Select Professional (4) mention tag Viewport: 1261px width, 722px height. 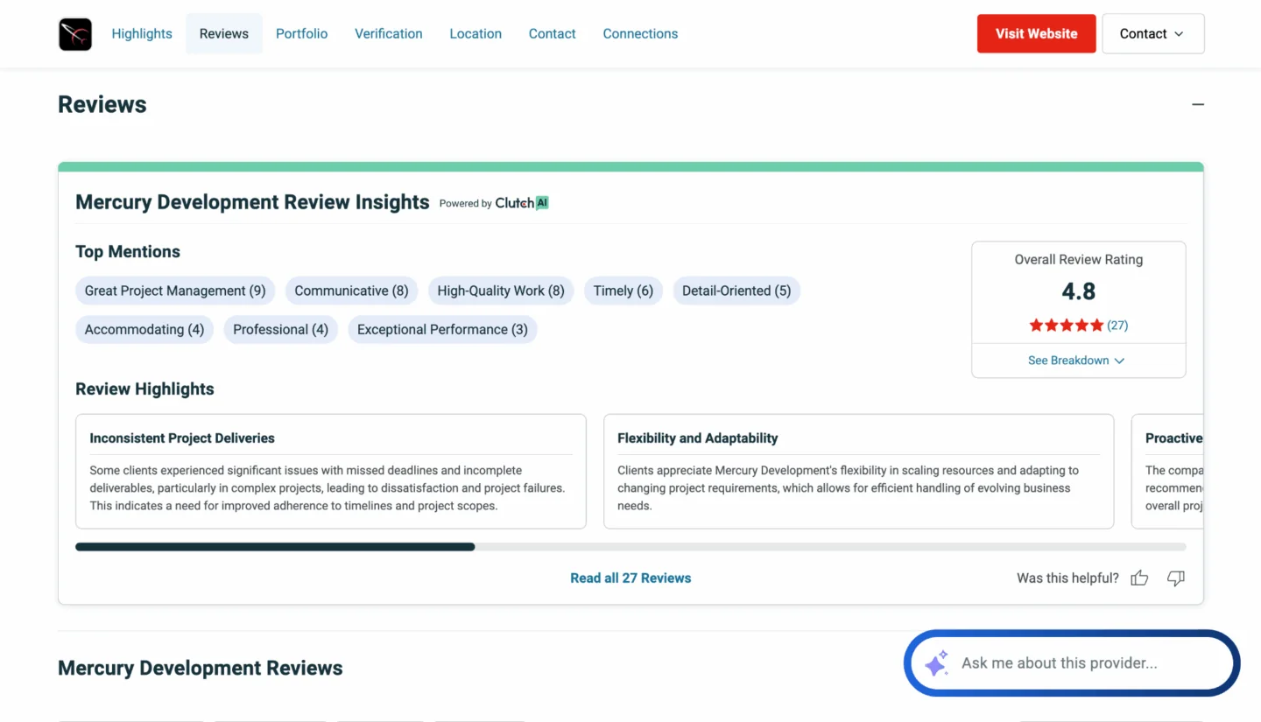pyautogui.click(x=280, y=329)
